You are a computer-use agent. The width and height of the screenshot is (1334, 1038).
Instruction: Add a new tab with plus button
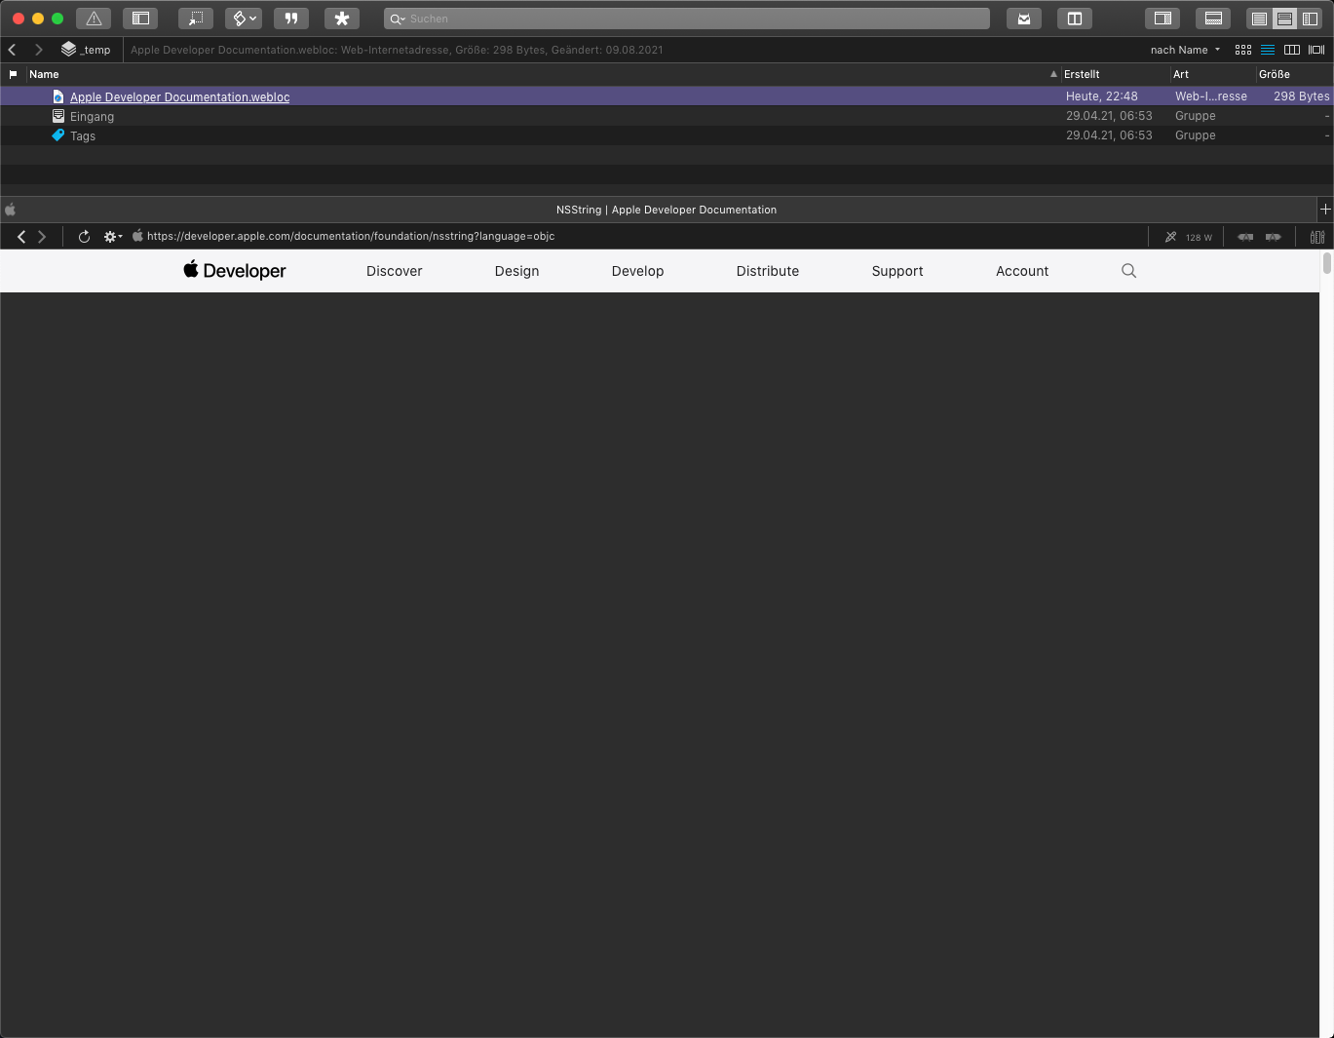click(1325, 210)
